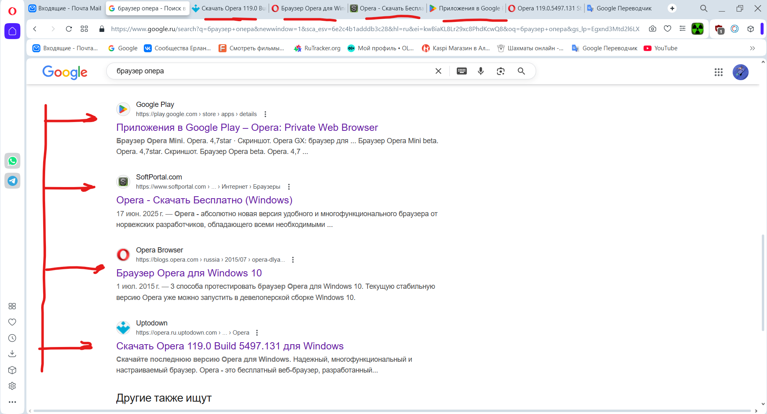Click the browser address bar URL

[x=375, y=29]
